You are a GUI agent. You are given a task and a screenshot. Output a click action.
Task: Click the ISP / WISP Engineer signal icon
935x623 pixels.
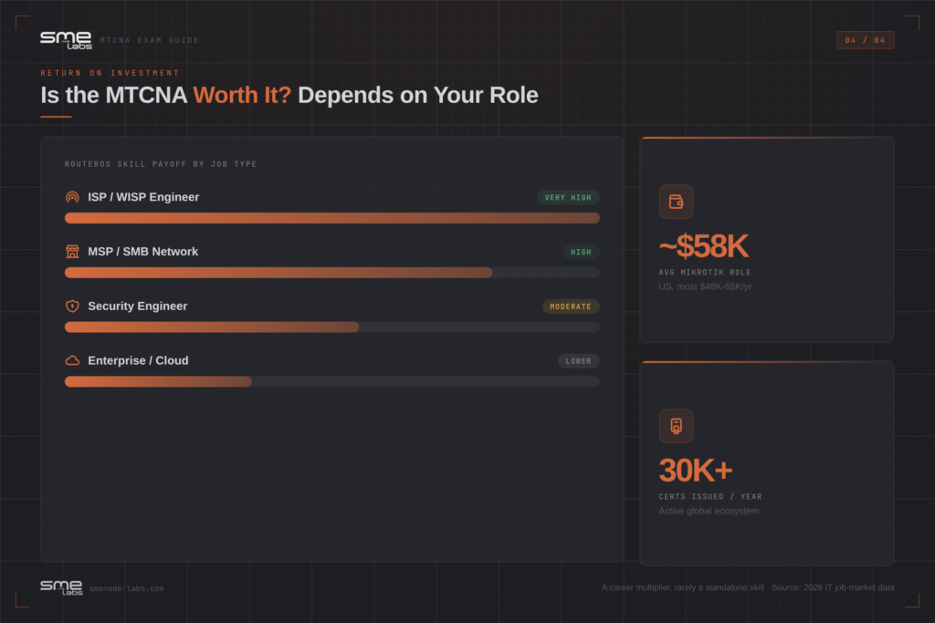(x=72, y=197)
